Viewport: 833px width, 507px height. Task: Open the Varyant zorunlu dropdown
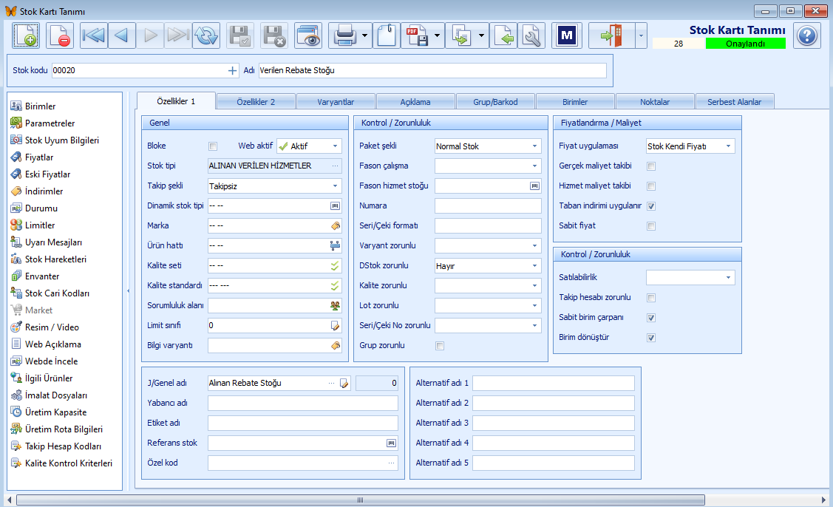click(x=535, y=245)
